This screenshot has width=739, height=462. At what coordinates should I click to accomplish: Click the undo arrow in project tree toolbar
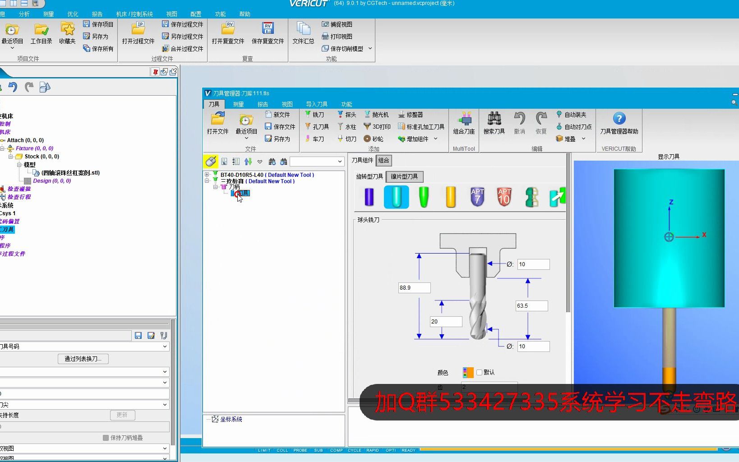[13, 87]
